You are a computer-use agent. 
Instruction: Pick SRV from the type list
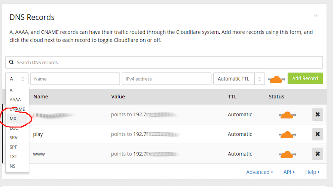tap(13, 138)
